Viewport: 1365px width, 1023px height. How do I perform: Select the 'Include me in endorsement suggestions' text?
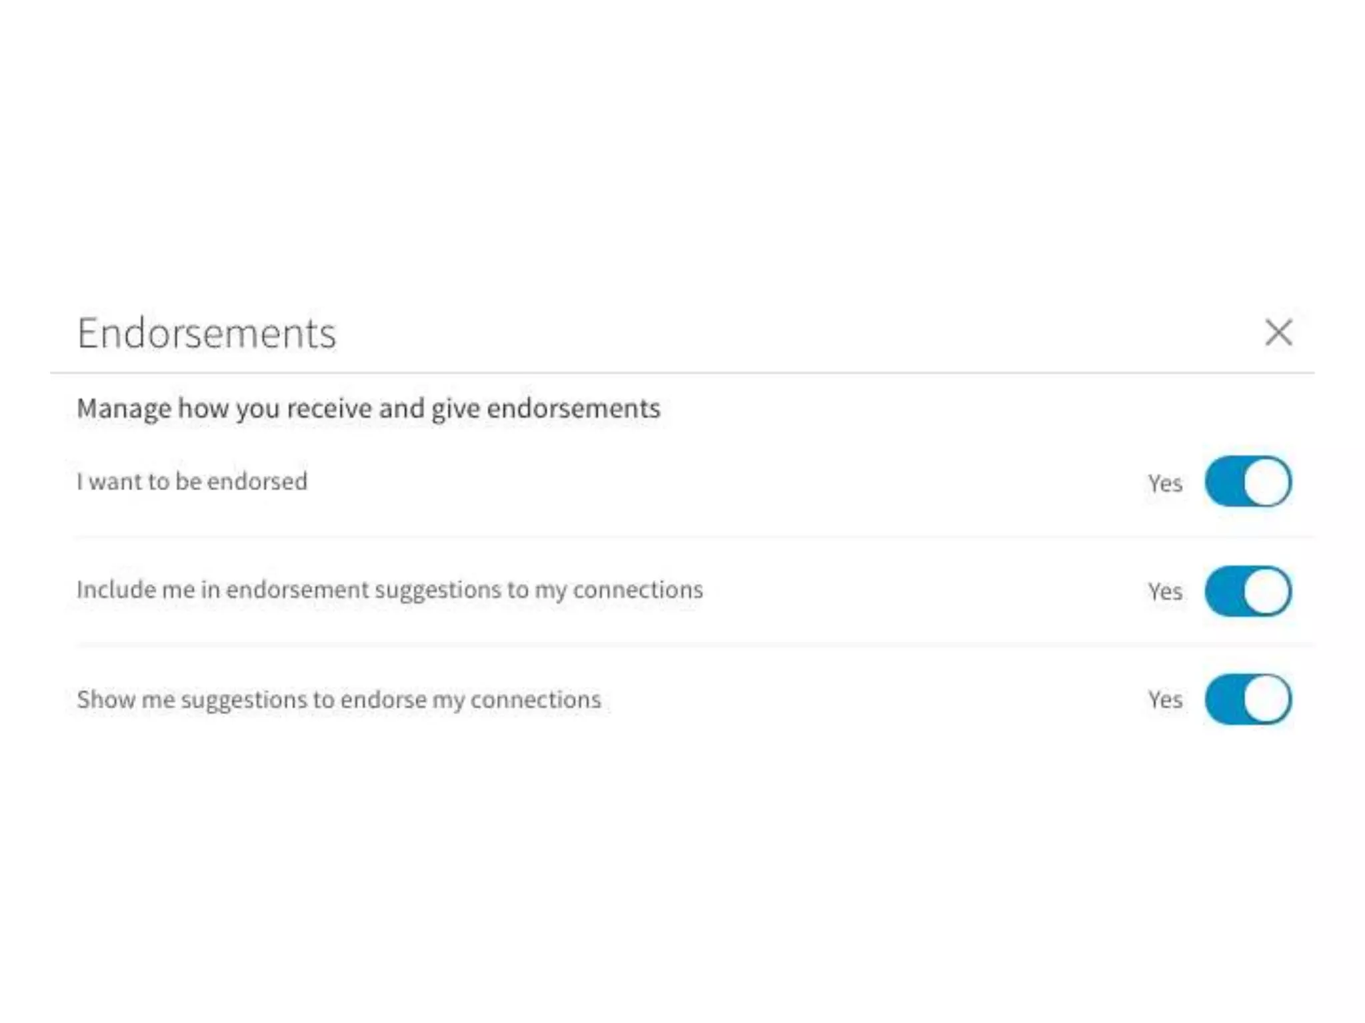(x=390, y=590)
